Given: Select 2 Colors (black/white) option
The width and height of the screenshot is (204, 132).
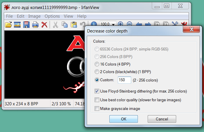Looking at the screenshot, I should [x=123, y=72].
